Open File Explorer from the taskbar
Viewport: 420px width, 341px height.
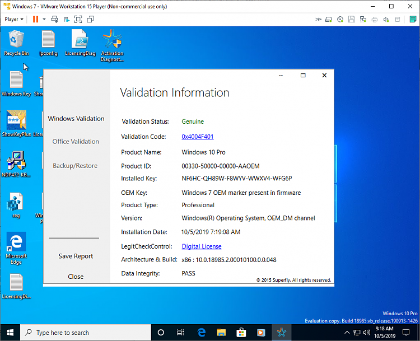click(221, 333)
